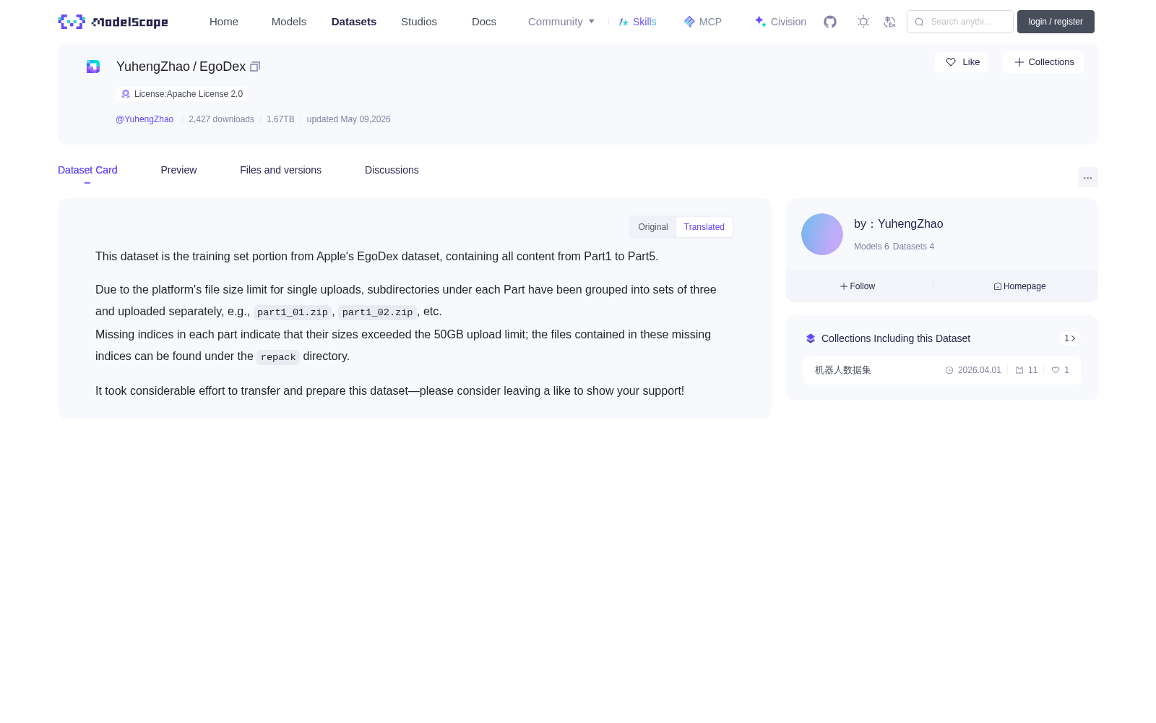The width and height of the screenshot is (1156, 723).
Task: Focus the Search anything field
Action: coord(960,22)
